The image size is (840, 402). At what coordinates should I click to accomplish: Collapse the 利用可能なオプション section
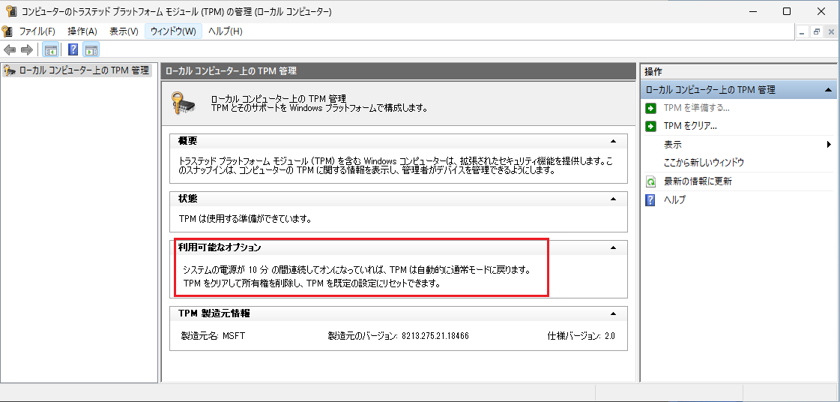point(614,247)
